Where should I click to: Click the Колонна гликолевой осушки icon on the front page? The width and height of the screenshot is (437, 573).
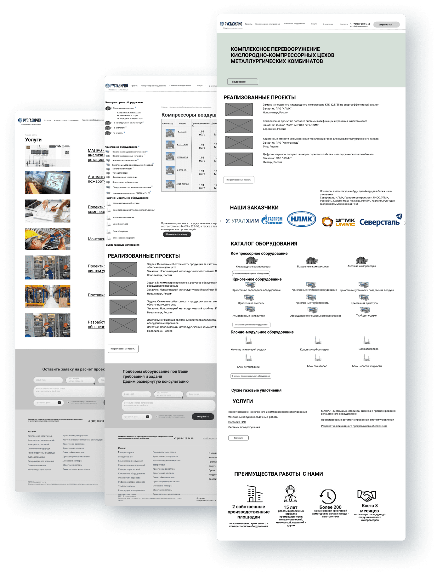pos(248,341)
